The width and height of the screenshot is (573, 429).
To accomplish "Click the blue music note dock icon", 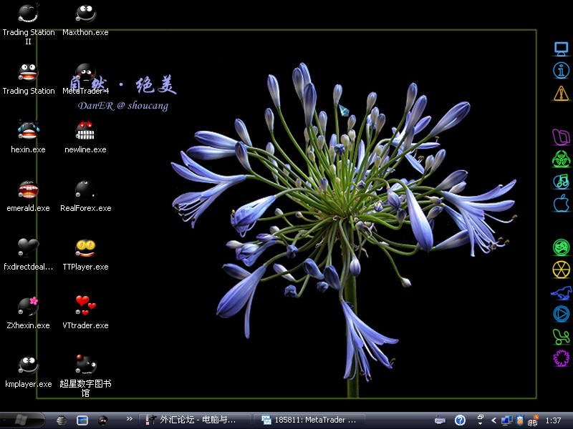I will pos(561,181).
